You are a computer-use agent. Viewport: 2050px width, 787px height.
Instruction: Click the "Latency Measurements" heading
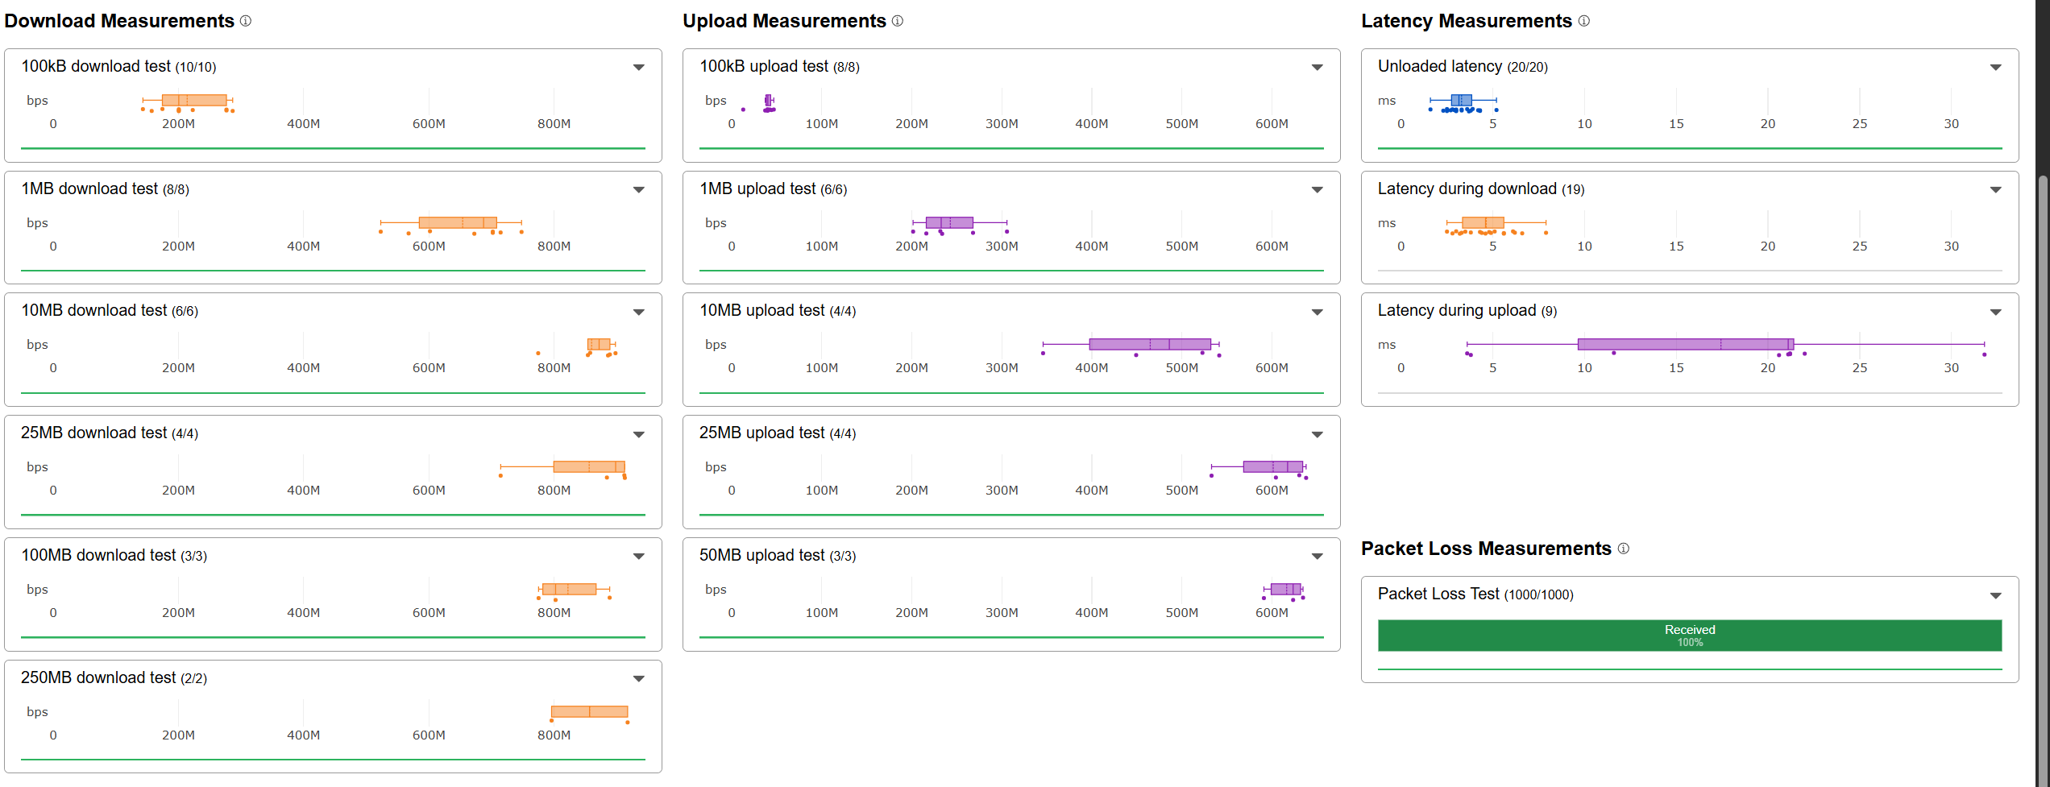[x=1467, y=21]
